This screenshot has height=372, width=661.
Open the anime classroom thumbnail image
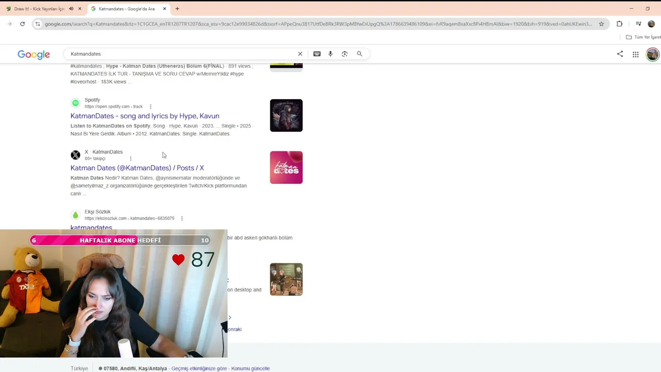click(x=286, y=280)
